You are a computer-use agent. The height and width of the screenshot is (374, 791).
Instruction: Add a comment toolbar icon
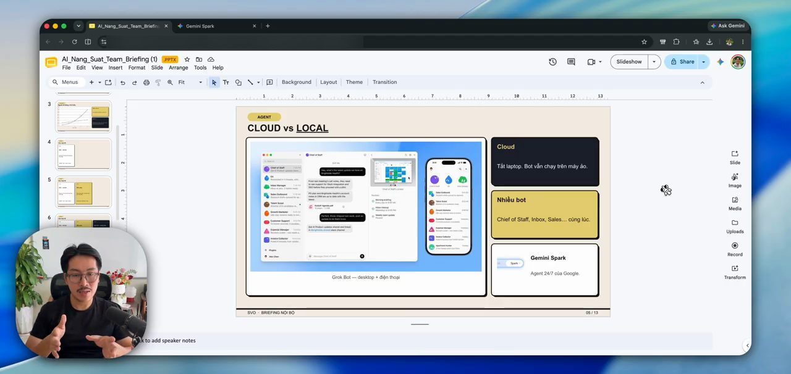coord(269,82)
